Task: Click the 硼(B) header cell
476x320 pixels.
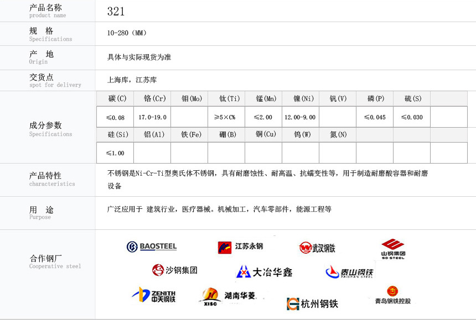Action: [226, 134]
